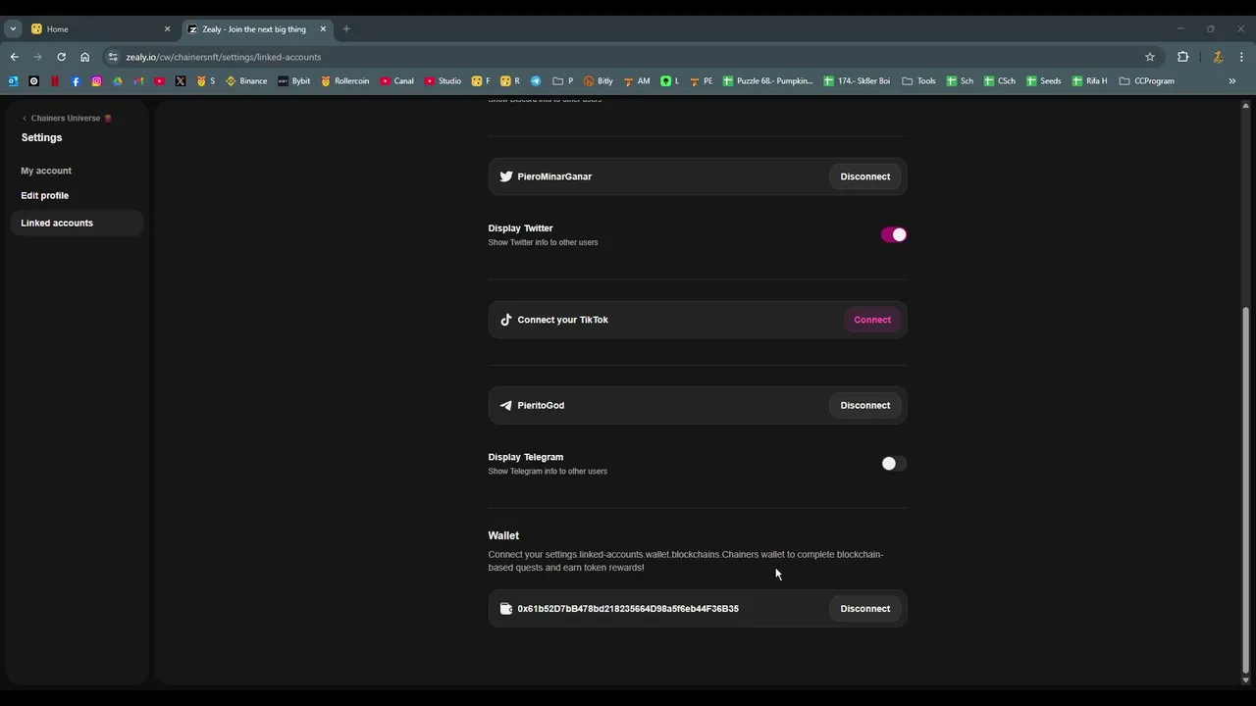Click the wallet address text
The height and width of the screenshot is (706, 1256).
628,609
